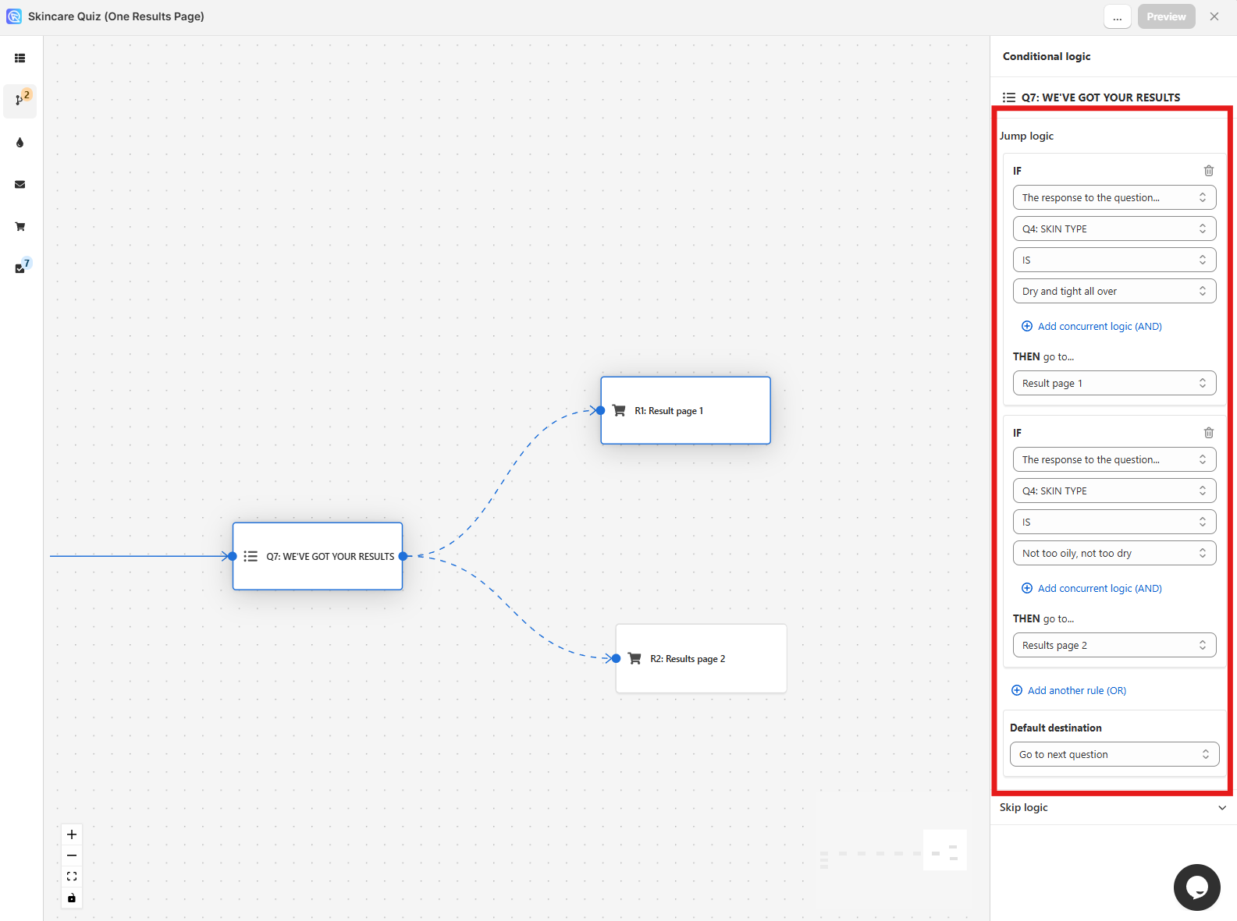
Task: Click 'Add another rule (OR)'
Action: 1069,690
